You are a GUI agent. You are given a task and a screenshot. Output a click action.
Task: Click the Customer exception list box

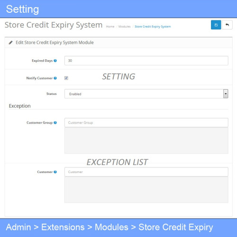point(146,190)
